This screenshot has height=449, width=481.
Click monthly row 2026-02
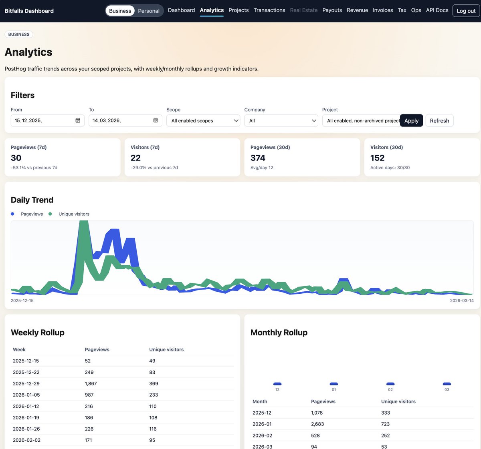coord(362,435)
